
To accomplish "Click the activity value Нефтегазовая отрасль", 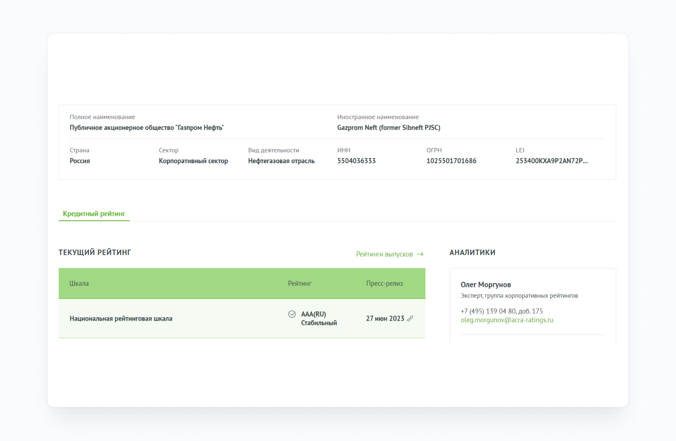I will click(281, 161).
